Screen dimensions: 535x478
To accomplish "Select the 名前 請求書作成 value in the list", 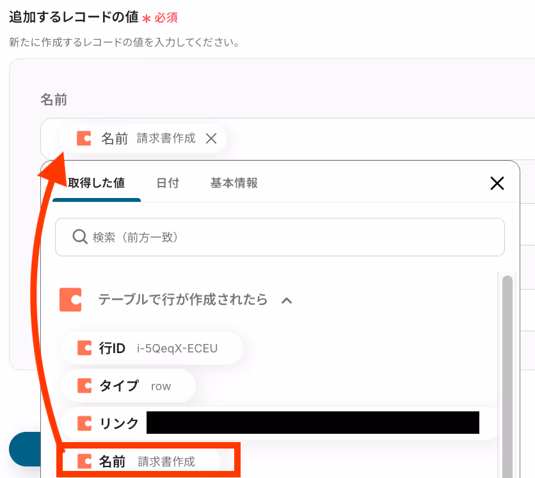I will [141, 461].
